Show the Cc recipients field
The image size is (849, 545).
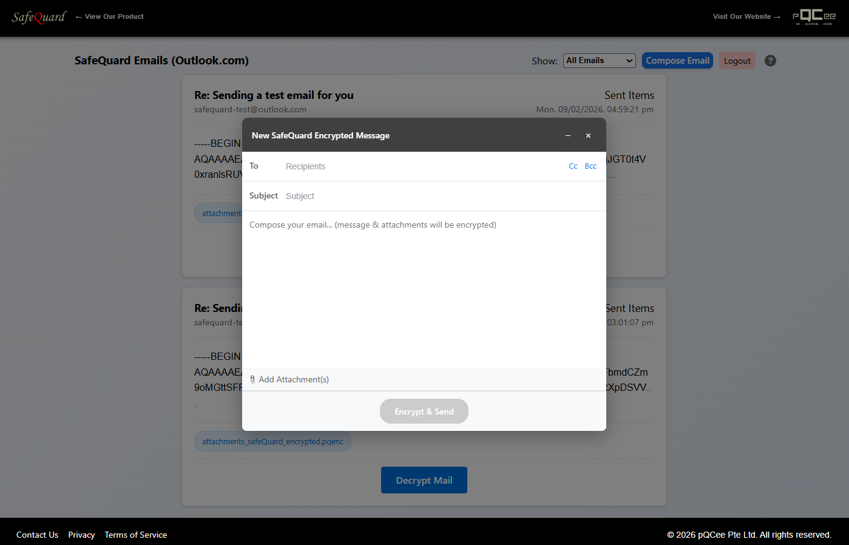pyautogui.click(x=573, y=166)
